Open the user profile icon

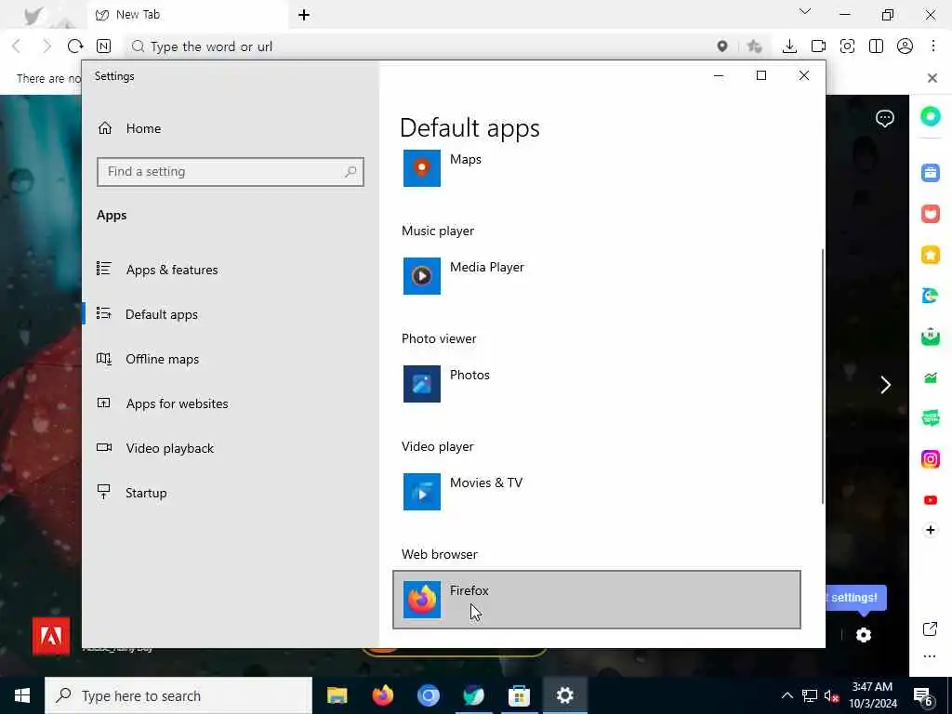pyautogui.click(x=905, y=46)
